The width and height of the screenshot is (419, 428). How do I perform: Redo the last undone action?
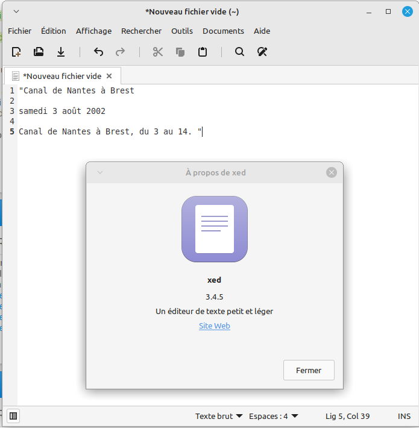[x=120, y=52]
